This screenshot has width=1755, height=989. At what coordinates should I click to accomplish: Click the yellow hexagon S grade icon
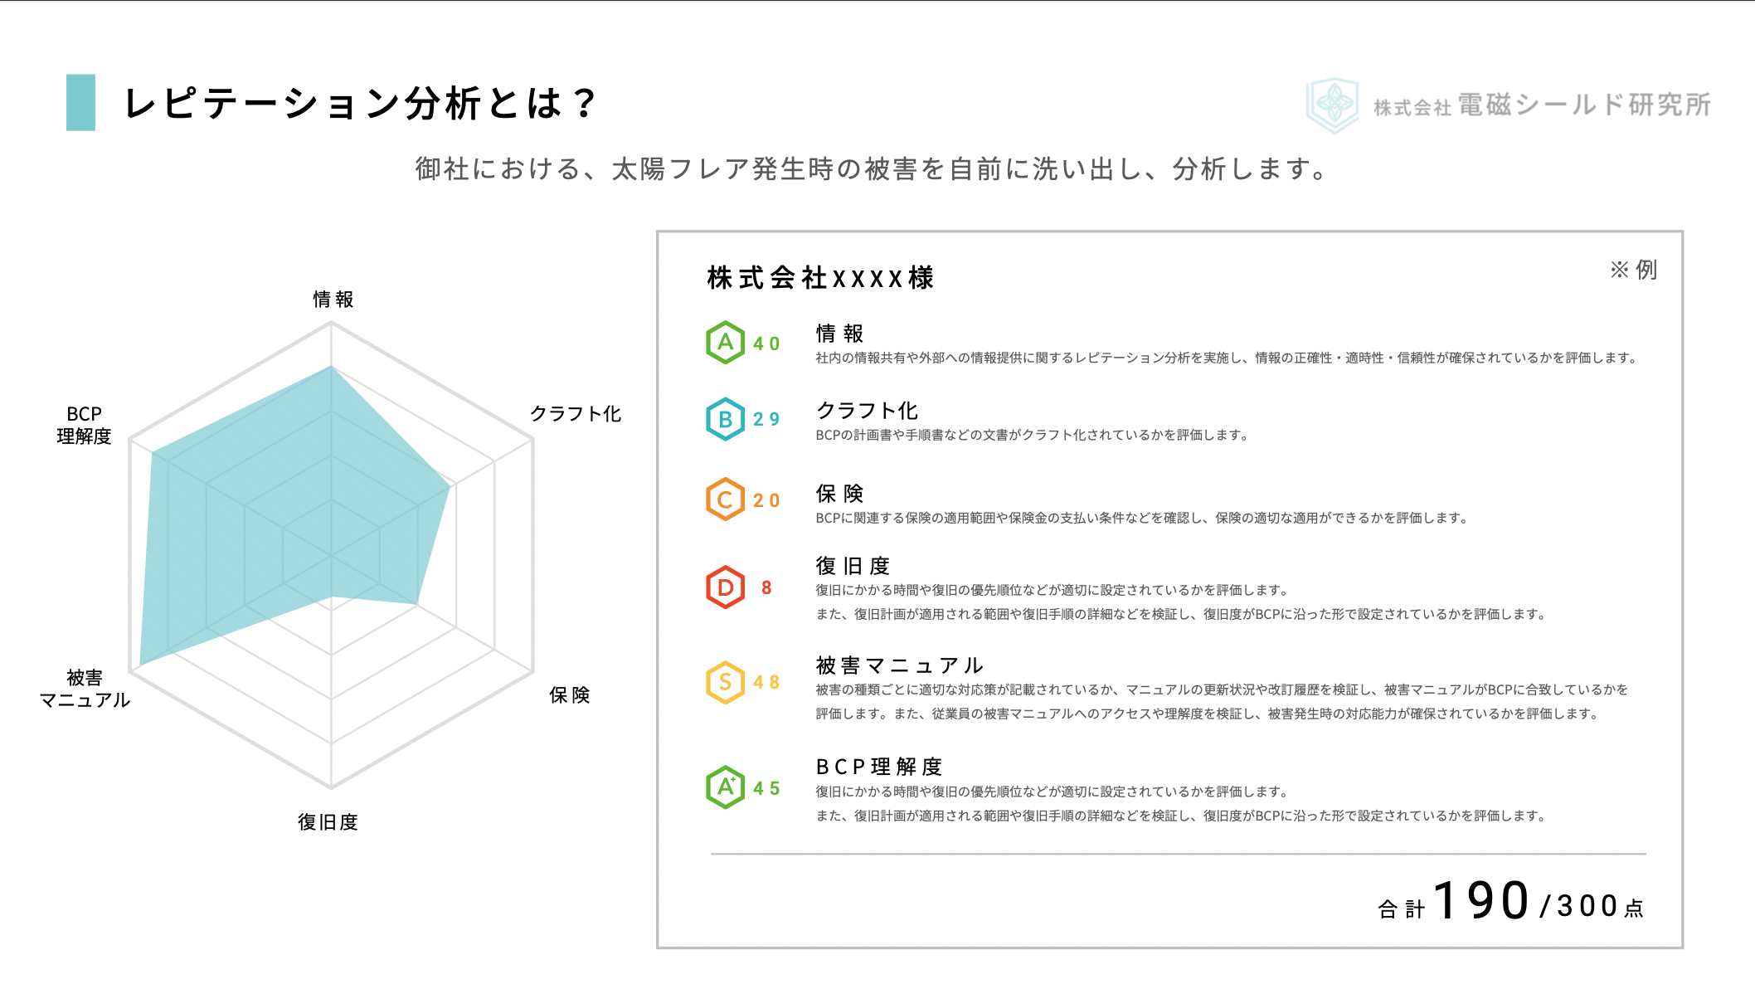point(725,682)
